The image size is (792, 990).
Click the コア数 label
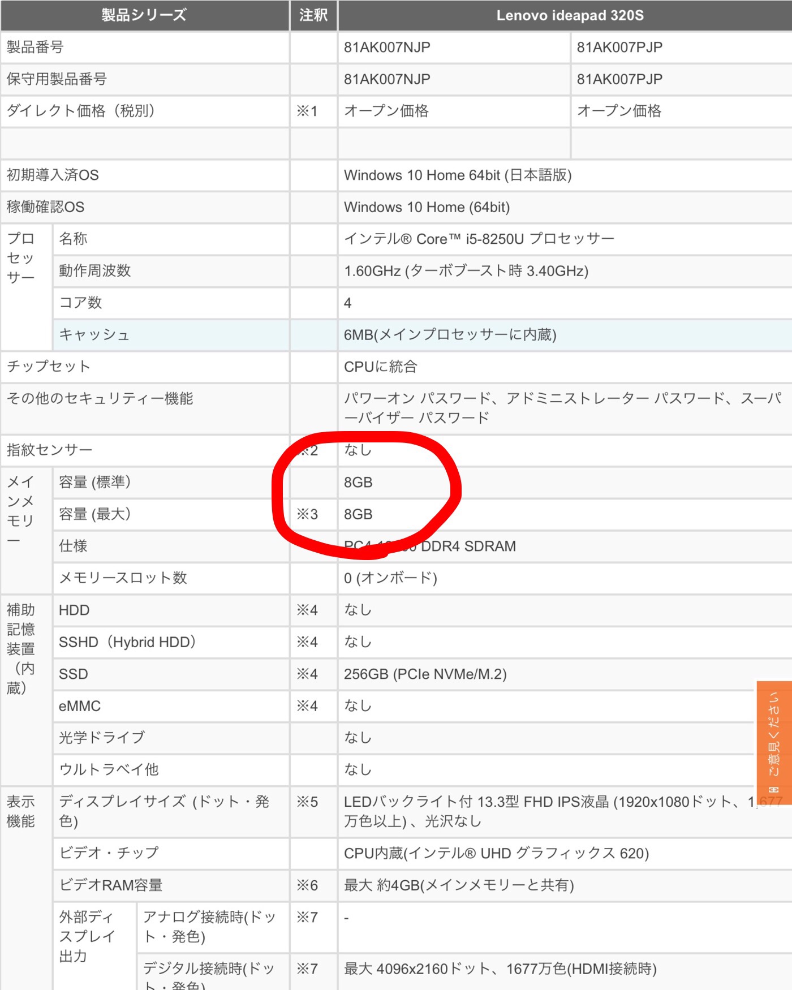tap(80, 303)
